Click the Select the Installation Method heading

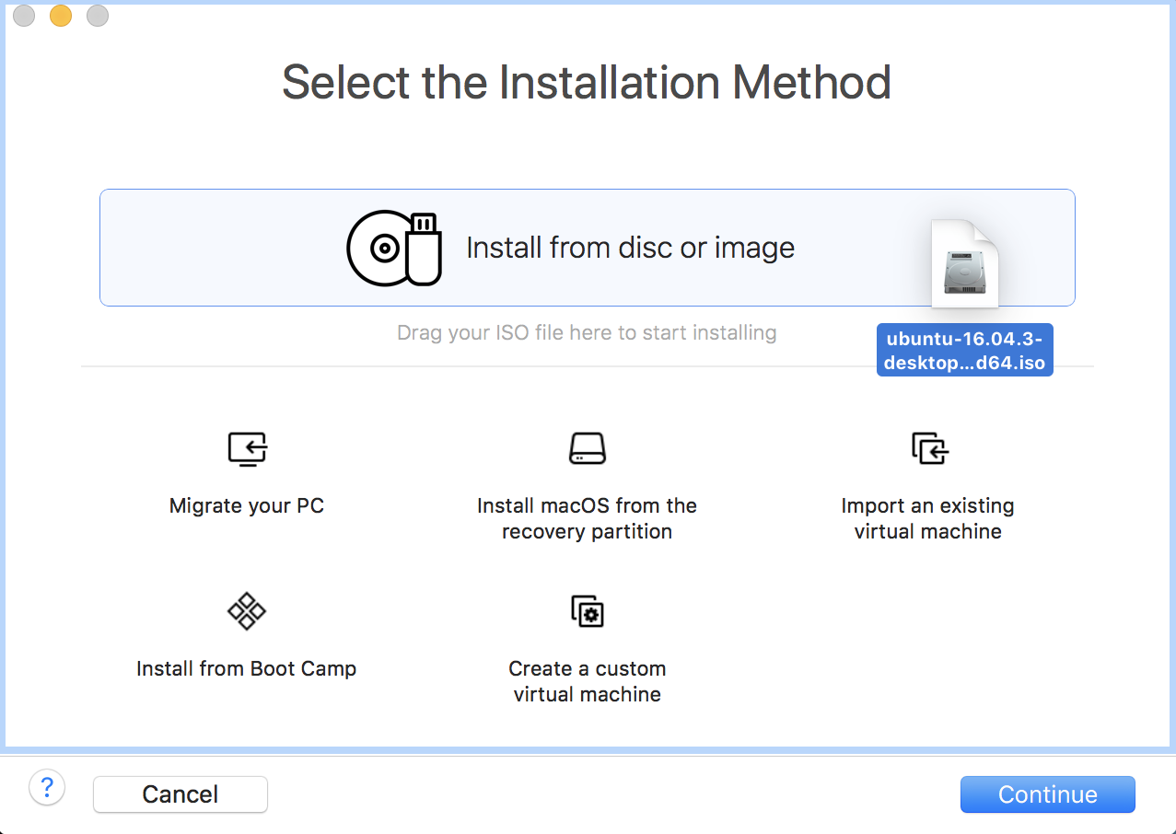click(x=587, y=82)
